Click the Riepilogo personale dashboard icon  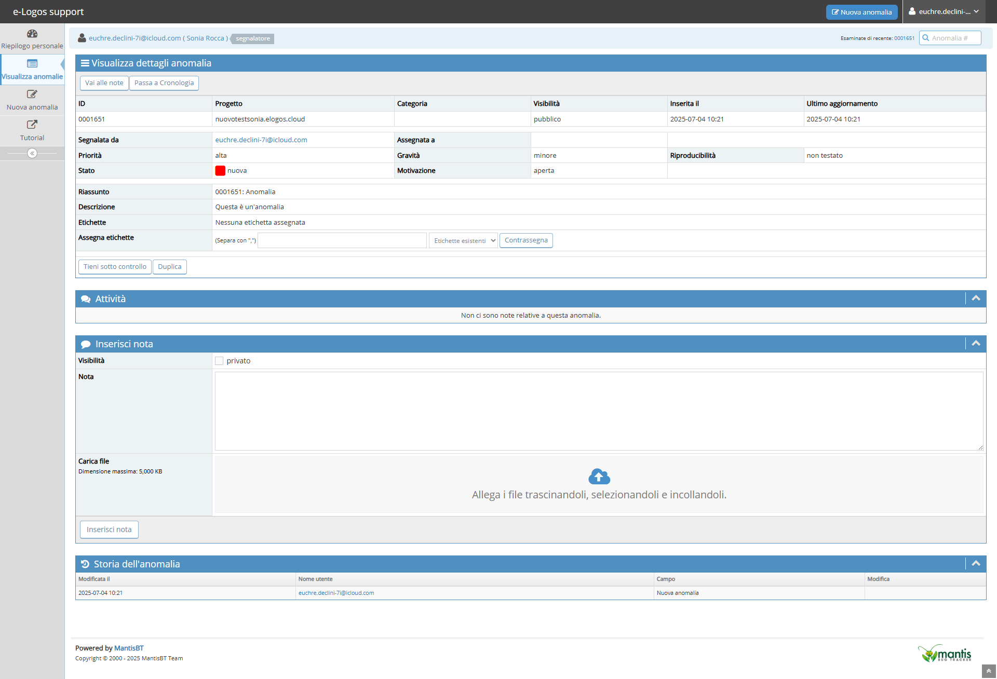[x=32, y=34]
